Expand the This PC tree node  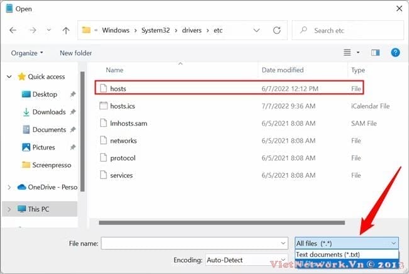9,209
